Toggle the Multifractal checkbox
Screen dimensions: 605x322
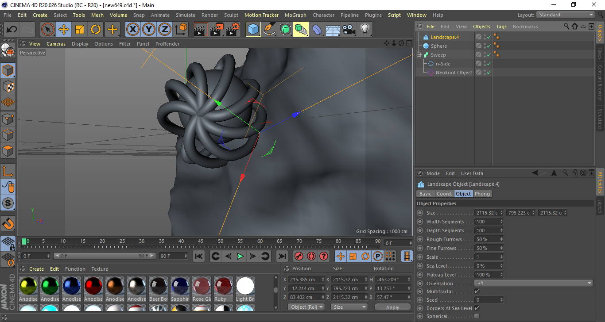(477, 291)
